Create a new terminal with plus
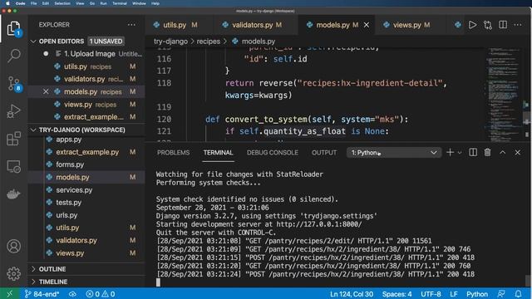This screenshot has height=299, width=532. (450, 153)
